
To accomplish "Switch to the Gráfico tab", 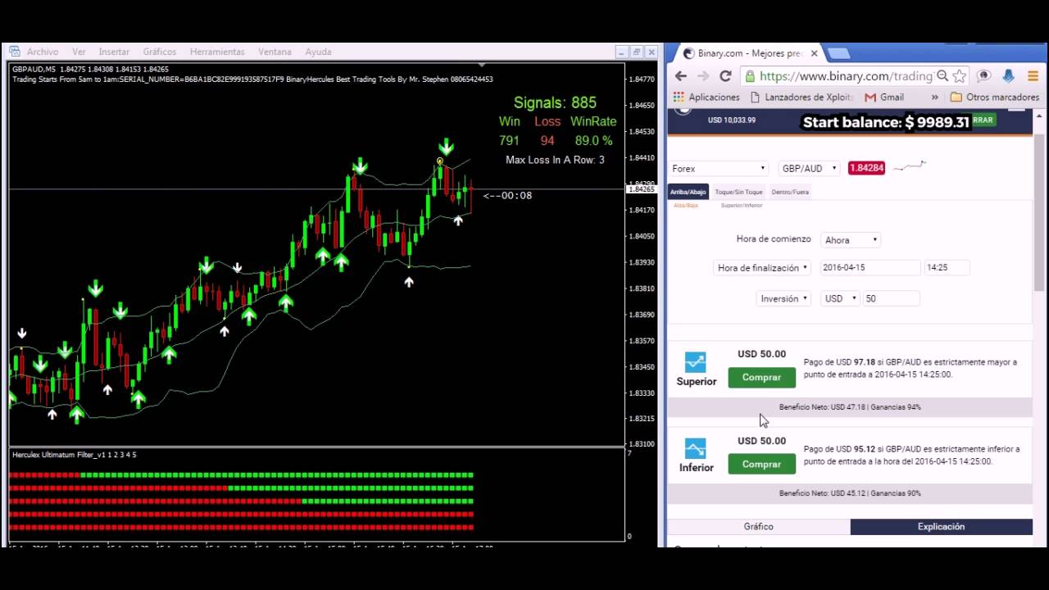I will [x=758, y=526].
